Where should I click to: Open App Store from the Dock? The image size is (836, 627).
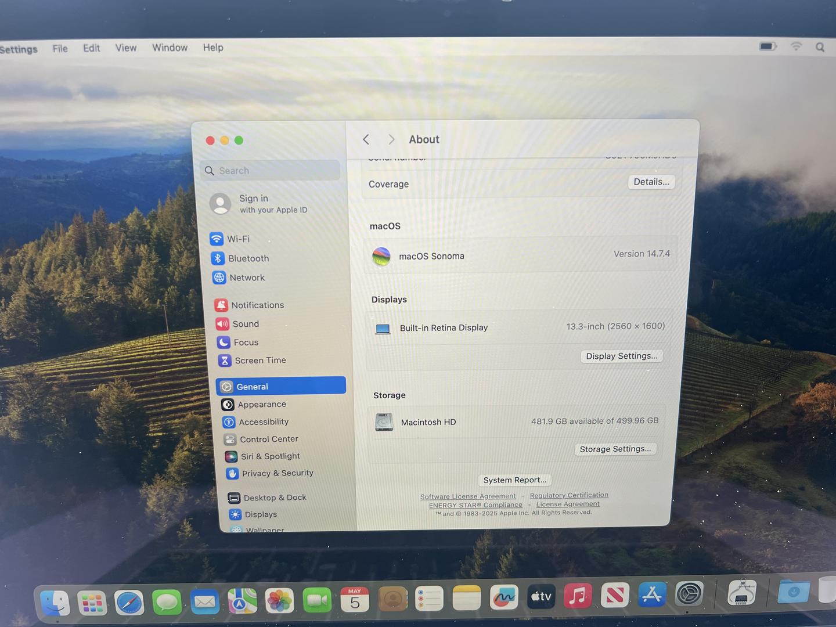pyautogui.click(x=652, y=594)
